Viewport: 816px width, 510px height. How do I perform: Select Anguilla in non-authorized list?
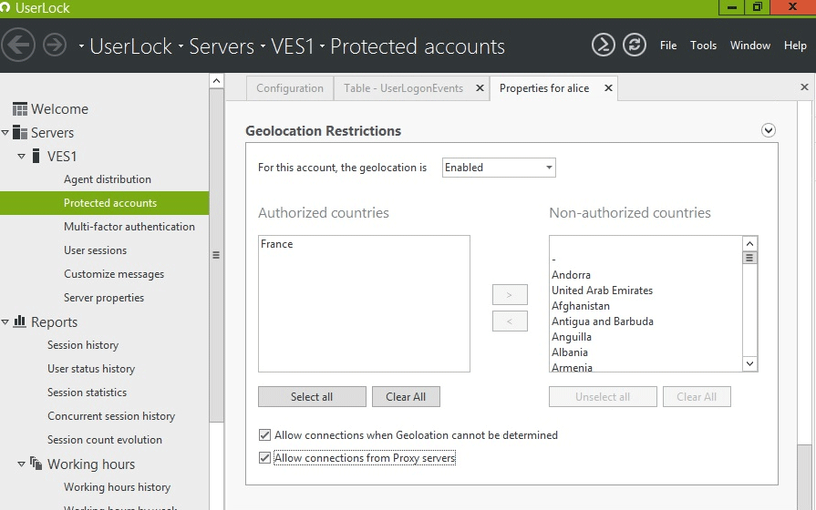572,337
